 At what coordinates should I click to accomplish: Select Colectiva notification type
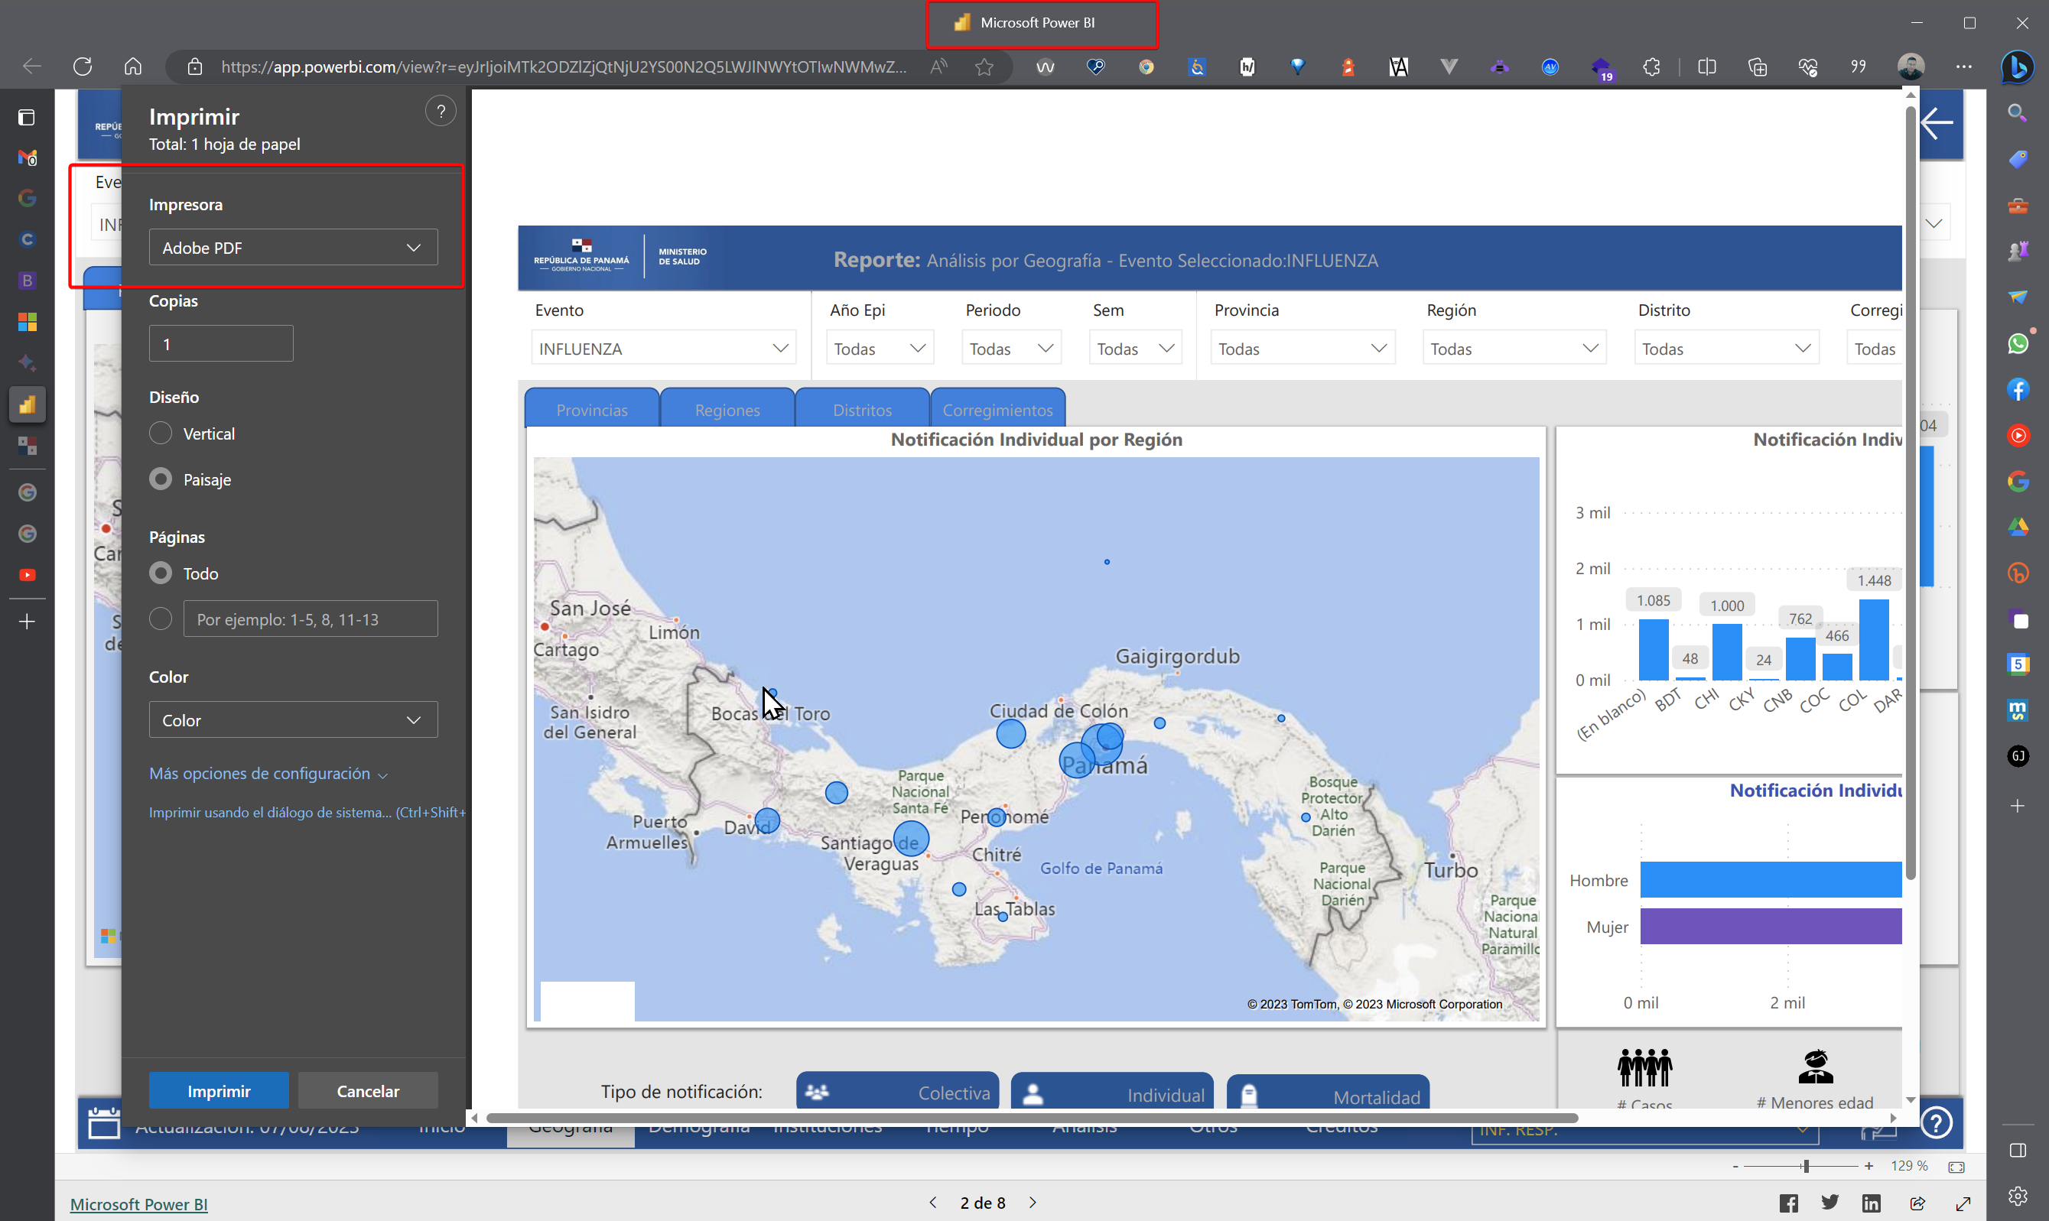click(897, 1092)
